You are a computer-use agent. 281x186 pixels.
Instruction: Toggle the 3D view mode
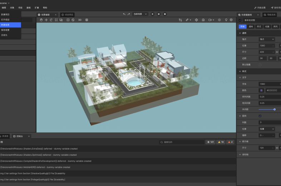(80, 20)
